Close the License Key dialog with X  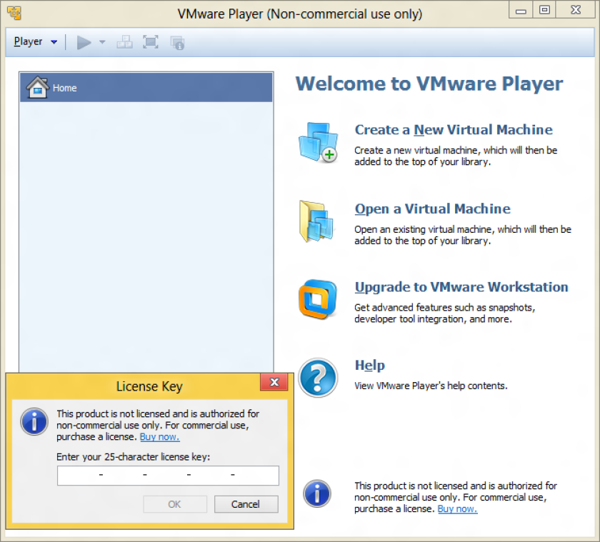coord(274,382)
